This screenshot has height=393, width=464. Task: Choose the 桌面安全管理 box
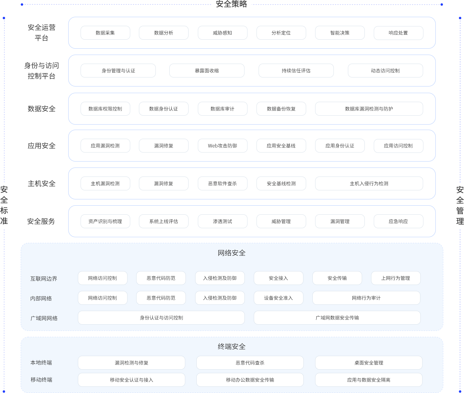click(x=369, y=363)
